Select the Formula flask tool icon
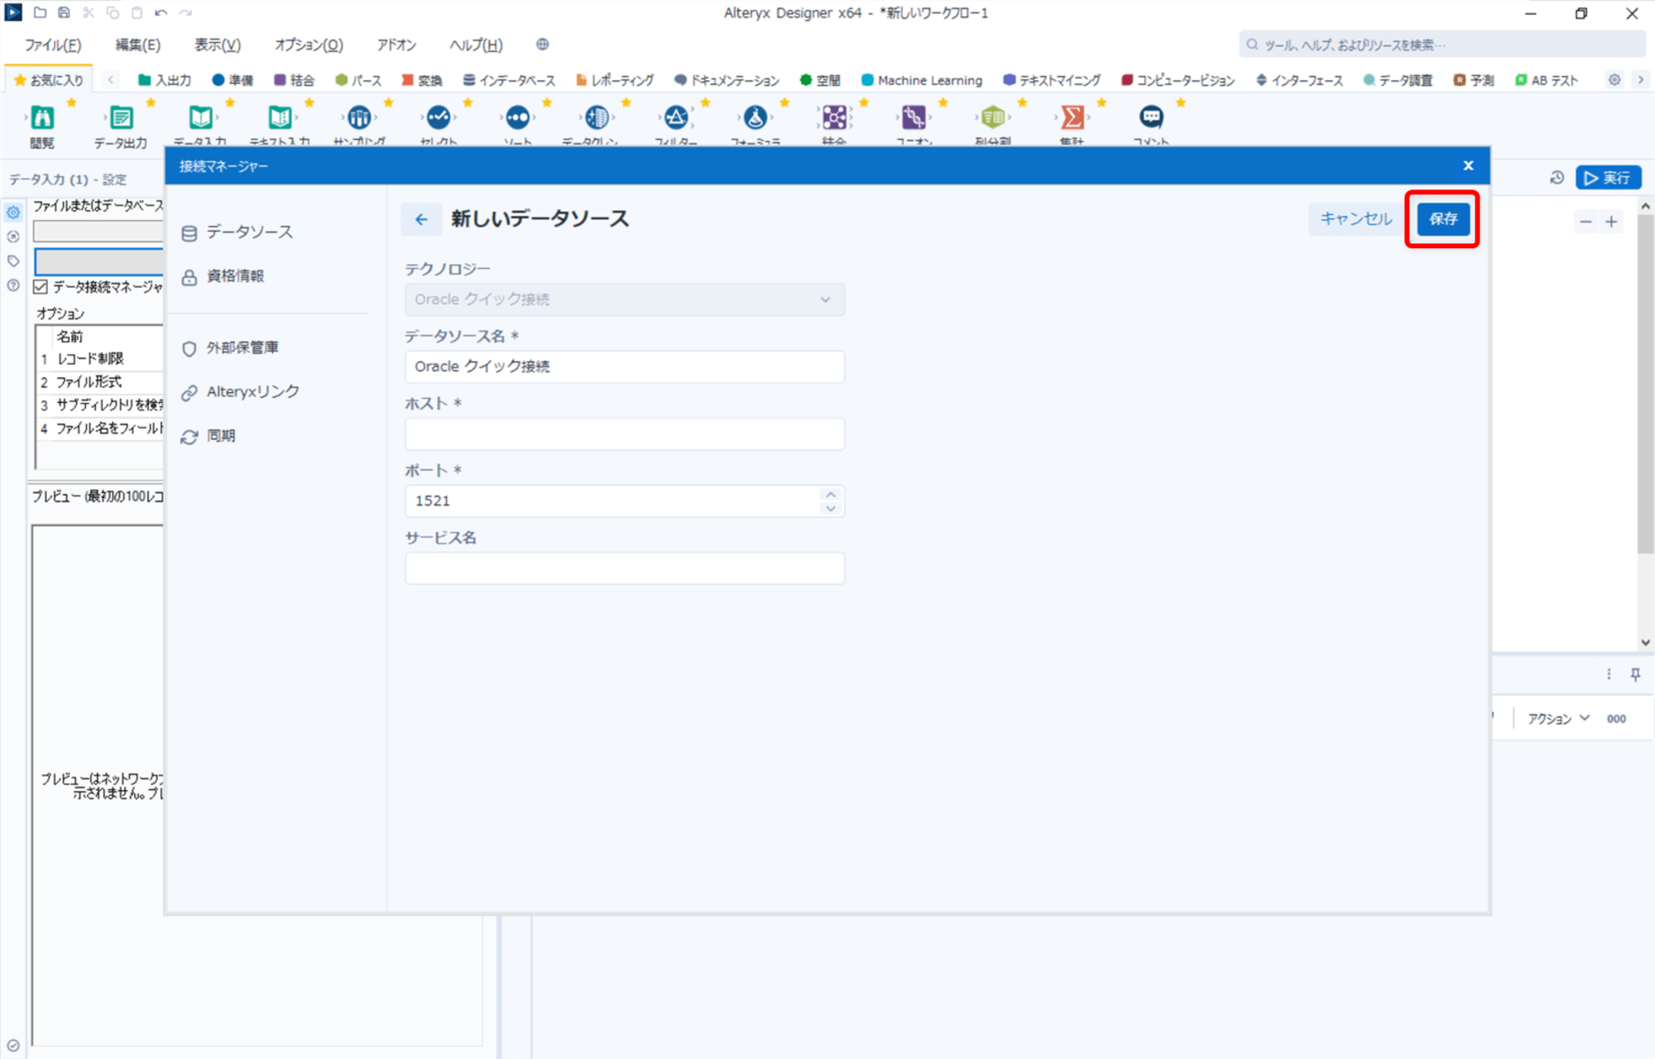This screenshot has height=1059, width=1655. (756, 117)
